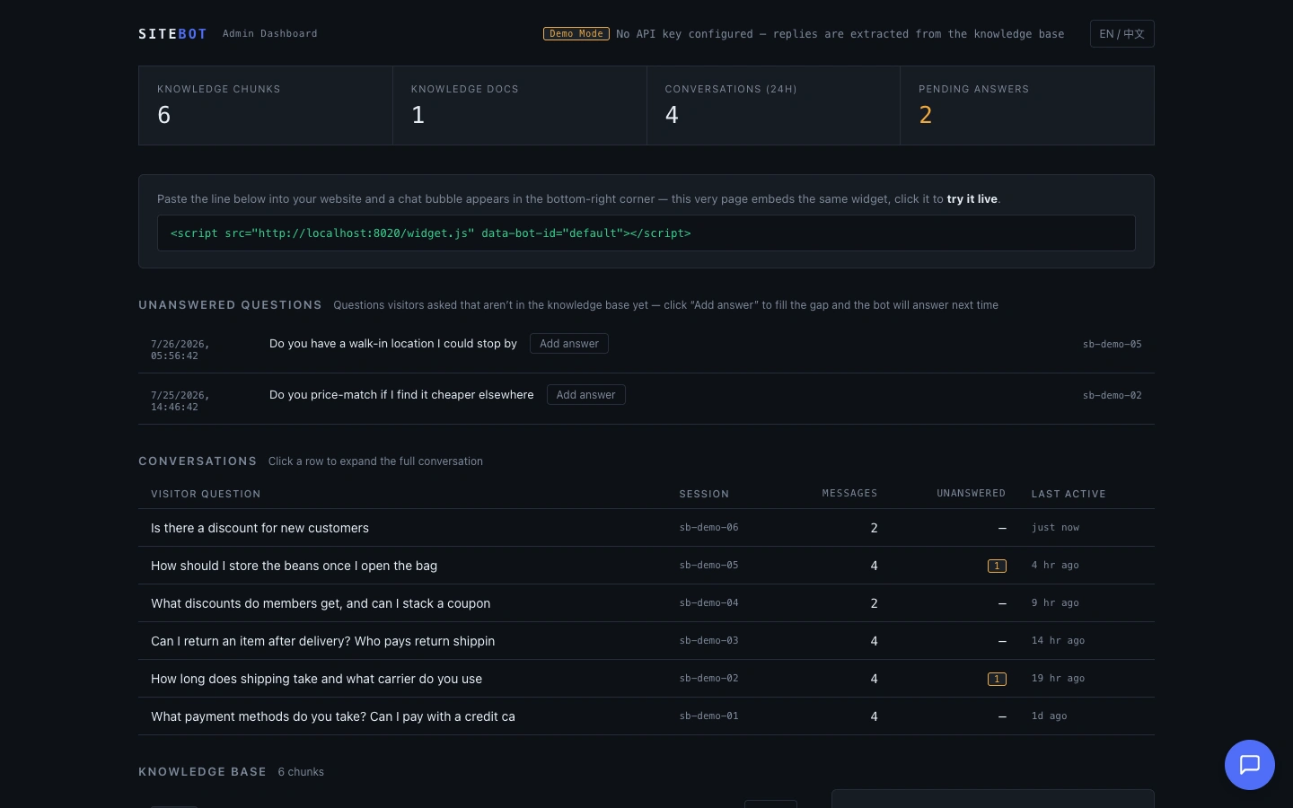Expand the store the beans conversation
Image resolution: width=1293 pixels, height=808 pixels.
tap(646, 566)
